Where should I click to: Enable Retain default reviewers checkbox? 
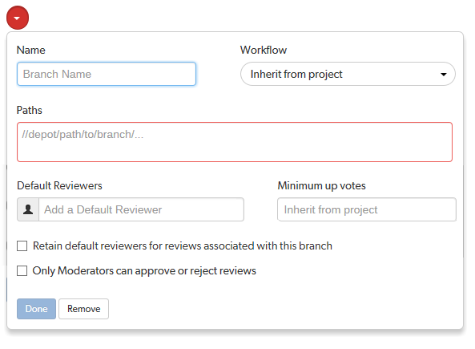22,246
